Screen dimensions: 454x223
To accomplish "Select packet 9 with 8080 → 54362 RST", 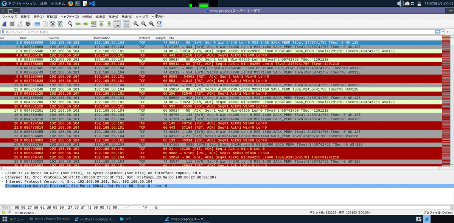I will pyautogui.click(x=221, y=76).
